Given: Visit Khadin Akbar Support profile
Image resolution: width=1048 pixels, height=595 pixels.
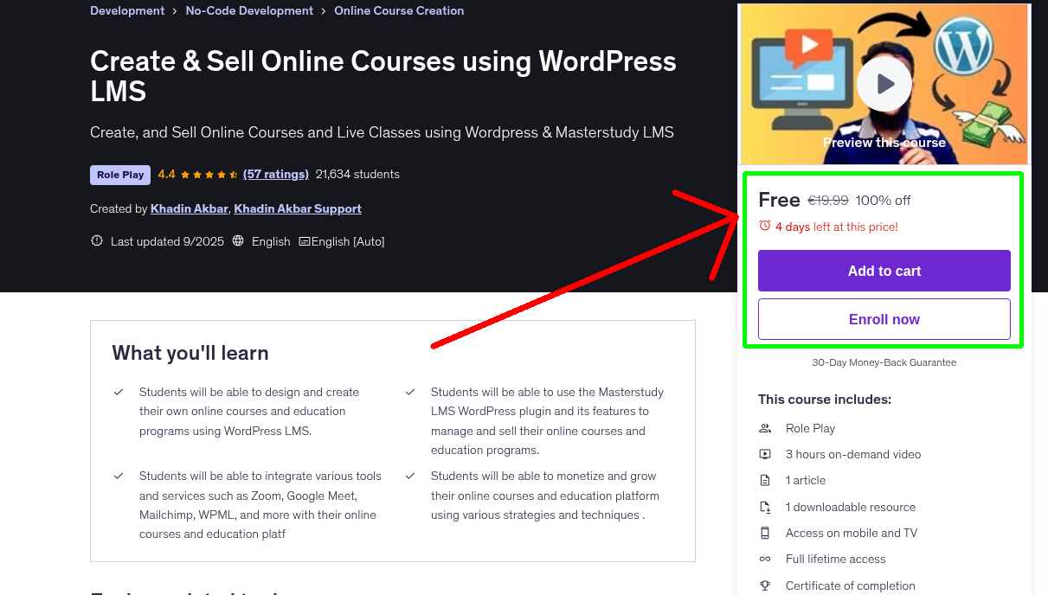Looking at the screenshot, I should click(298, 208).
